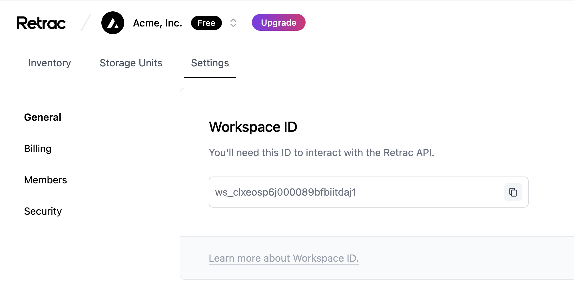This screenshot has height=287, width=574.
Task: Click the Upgrade button
Action: (x=278, y=22)
